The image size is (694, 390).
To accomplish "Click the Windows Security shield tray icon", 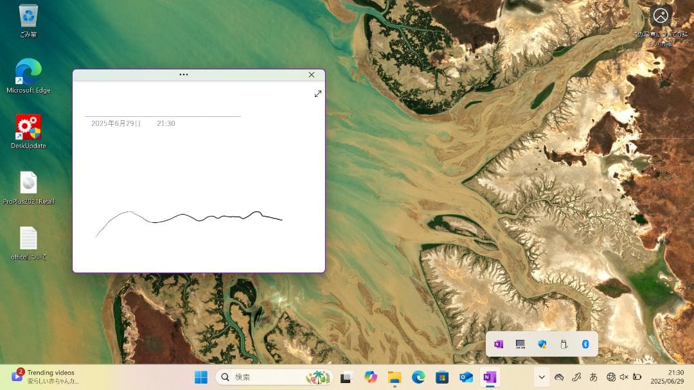I will tap(542, 344).
